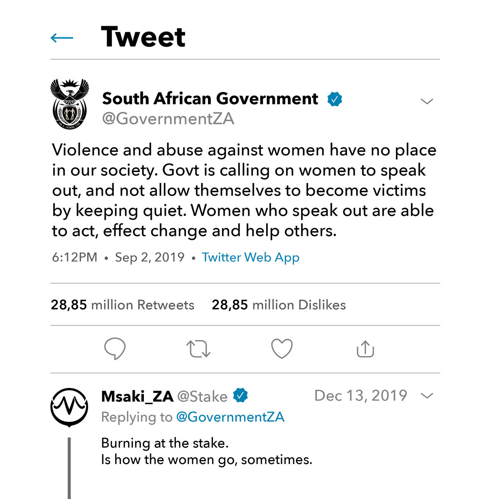Go back using the blue arrow
499x499 pixels.
pyautogui.click(x=62, y=38)
